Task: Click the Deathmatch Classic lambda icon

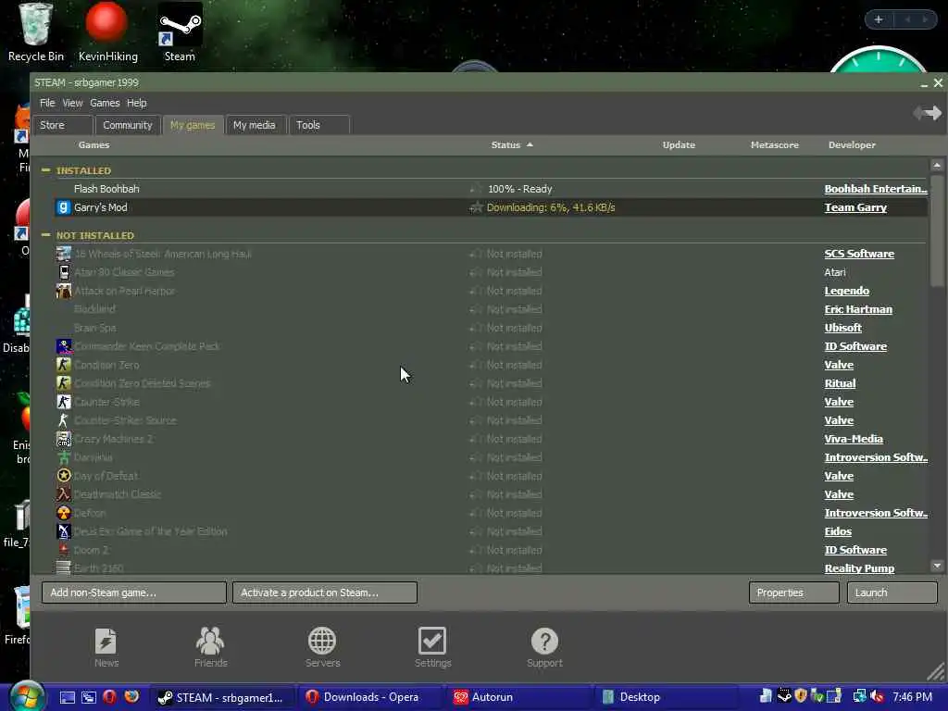Action: pos(64,494)
